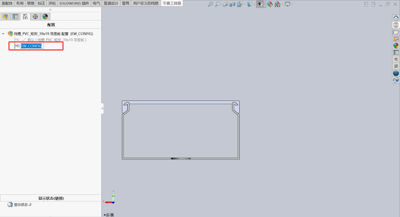This screenshot has width=400, height=217.
Task: Click the EW_CONFIG name edit field
Action: click(32, 46)
